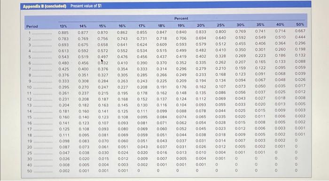Click the Period 20 row label

pyautogui.click(x=30, y=147)
